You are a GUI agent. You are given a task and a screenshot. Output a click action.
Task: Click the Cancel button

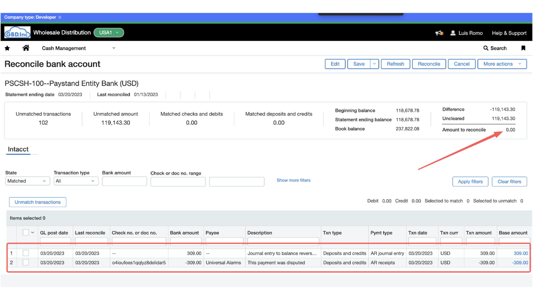(462, 64)
